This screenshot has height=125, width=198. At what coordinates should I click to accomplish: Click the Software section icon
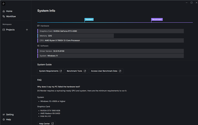pos(38,46)
